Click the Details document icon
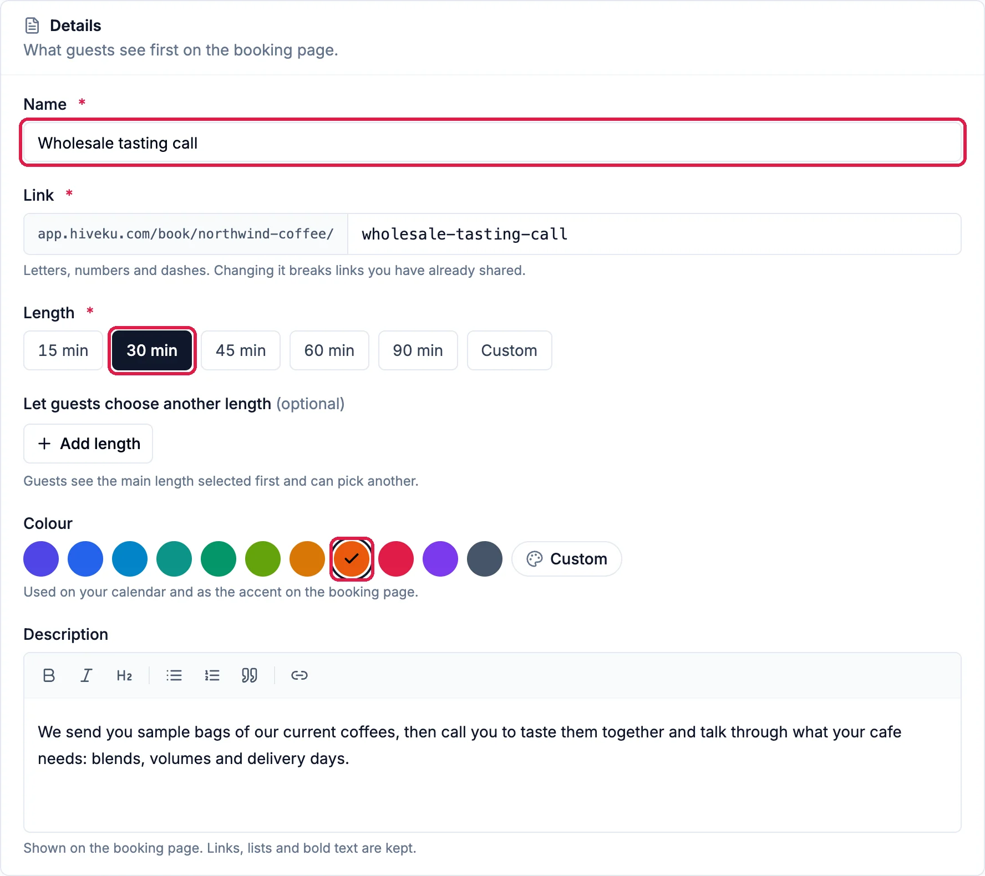 click(x=32, y=26)
